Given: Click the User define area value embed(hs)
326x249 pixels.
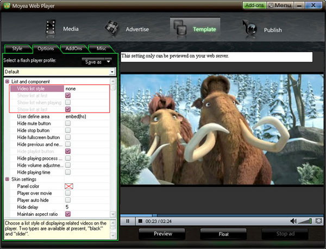Looking at the screenshot, I should (x=76, y=116).
